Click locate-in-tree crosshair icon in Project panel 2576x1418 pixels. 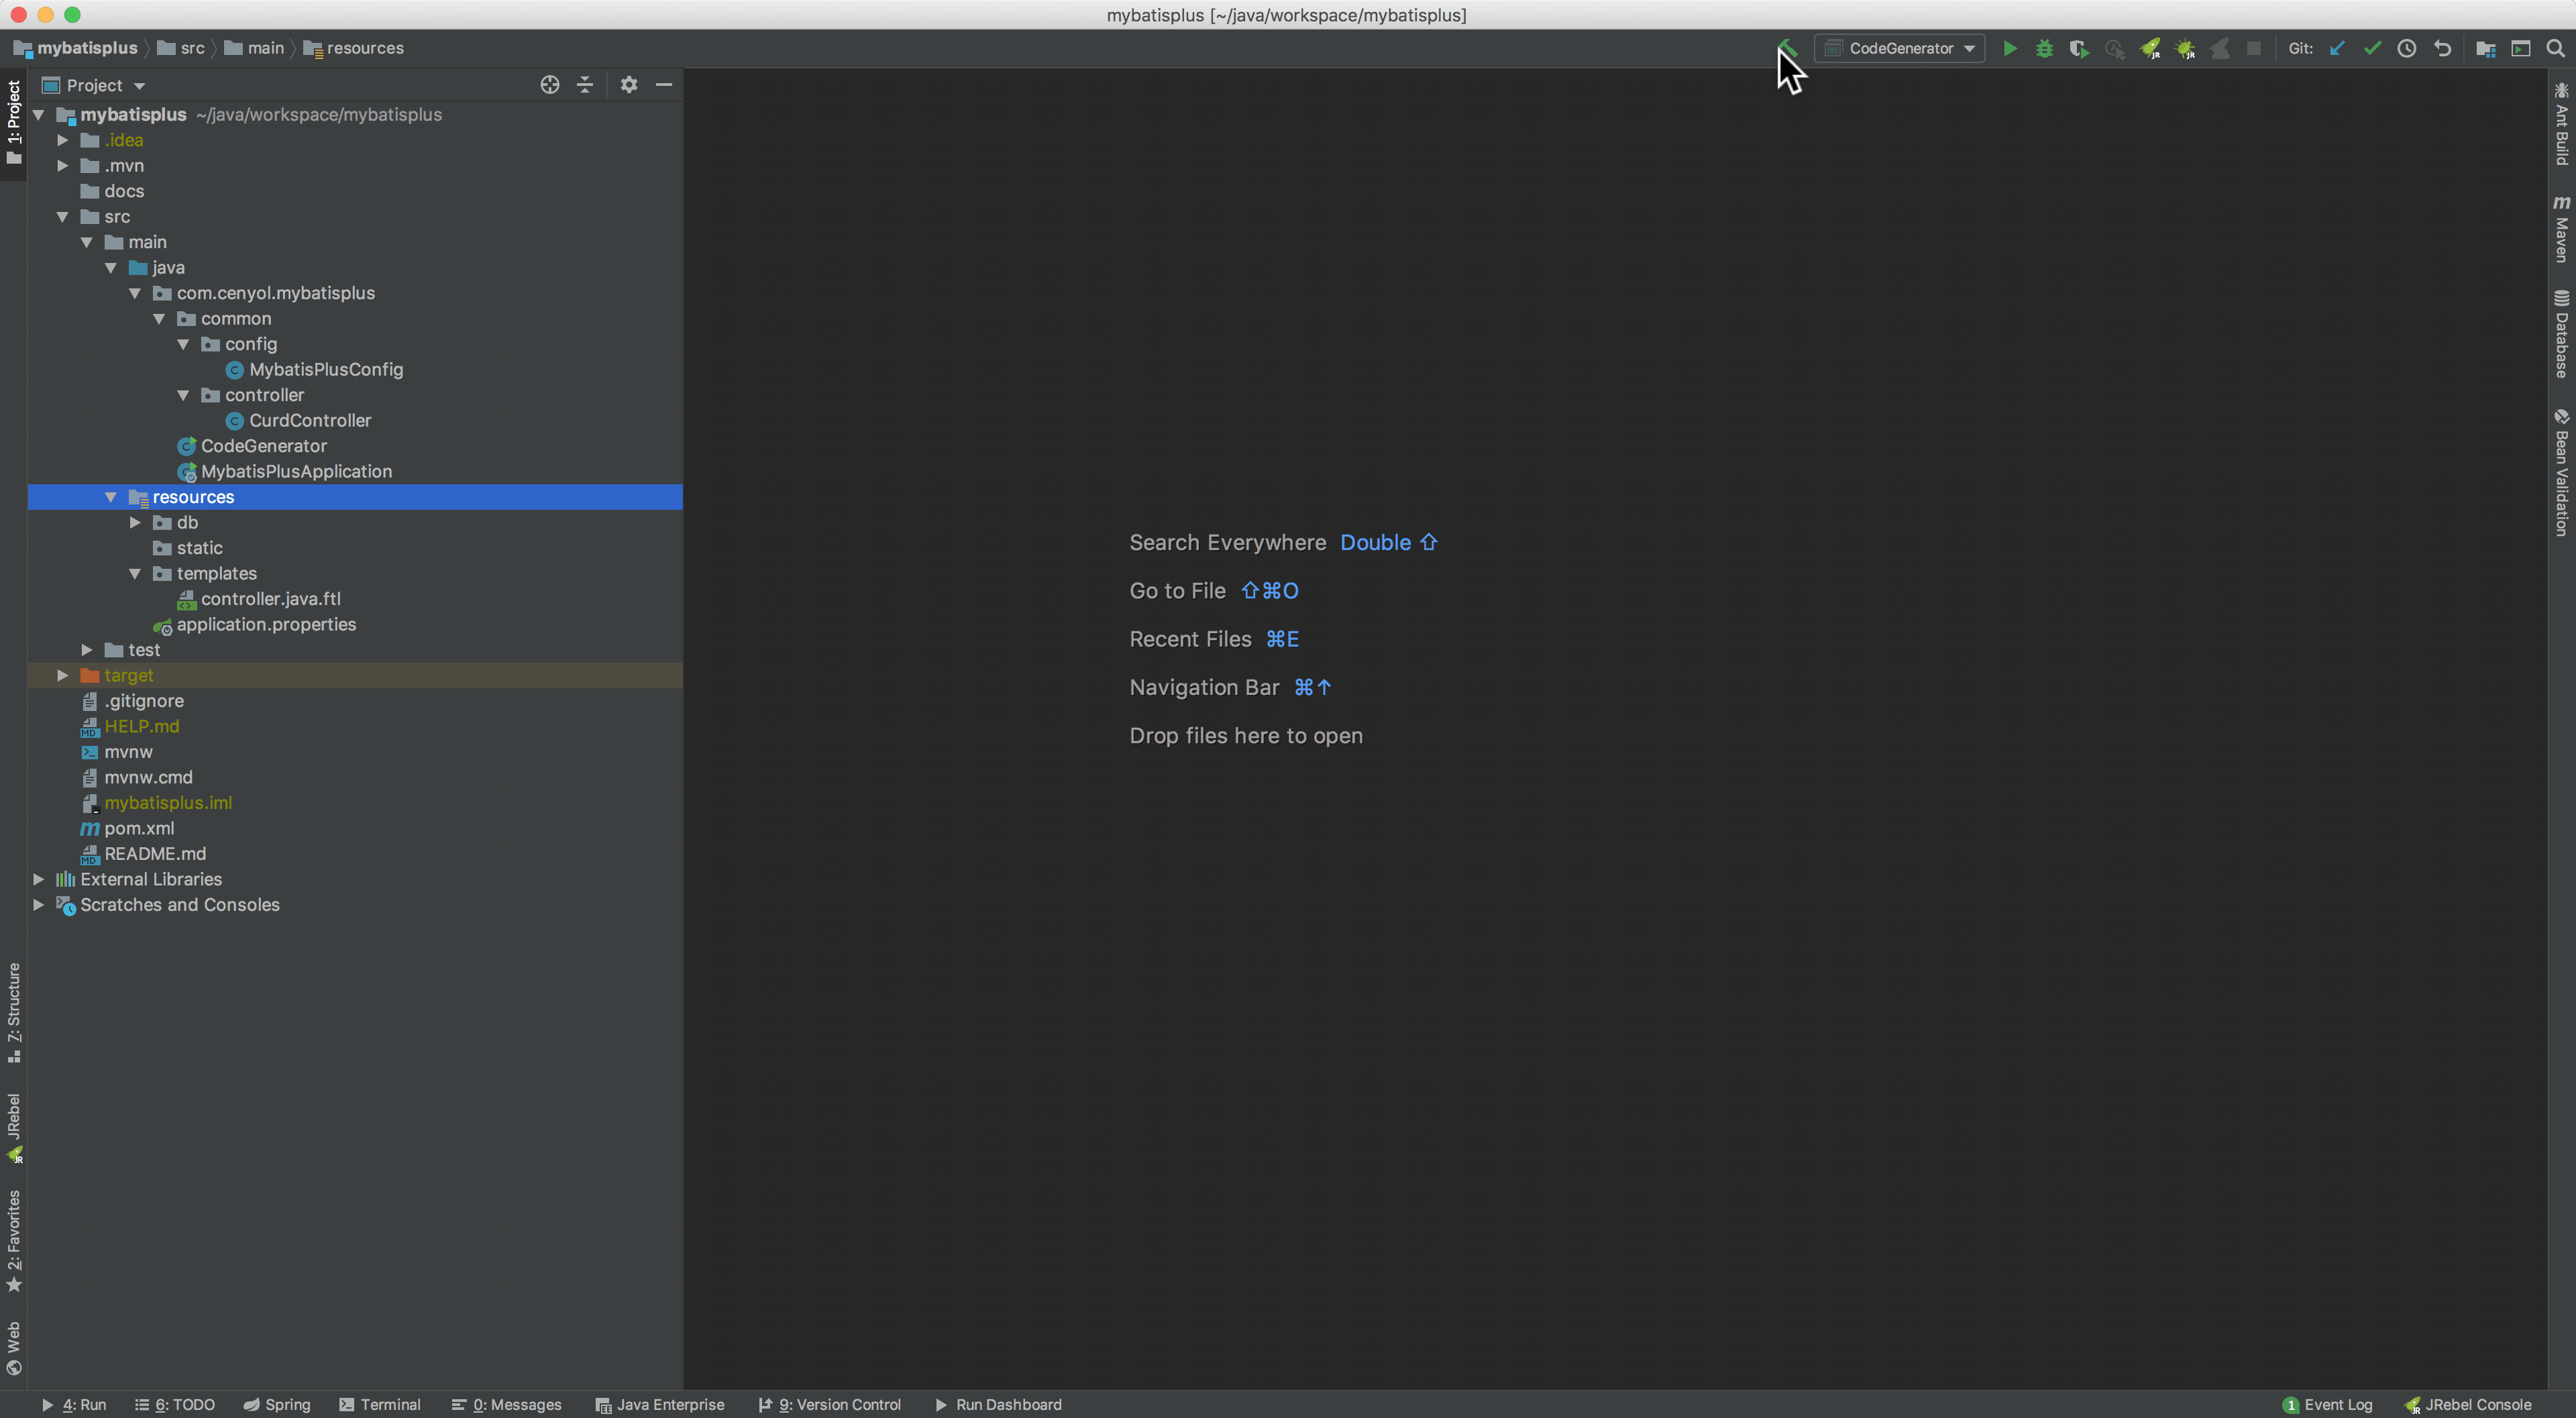click(x=550, y=85)
